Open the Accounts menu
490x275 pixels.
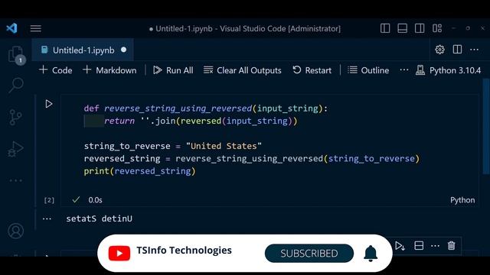tap(15, 231)
